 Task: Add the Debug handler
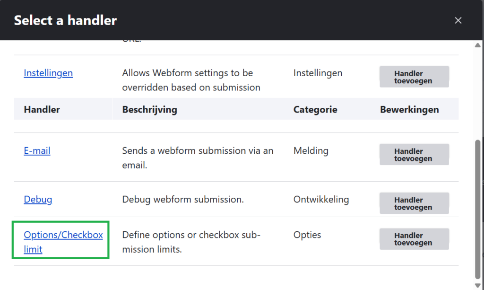pyautogui.click(x=414, y=203)
